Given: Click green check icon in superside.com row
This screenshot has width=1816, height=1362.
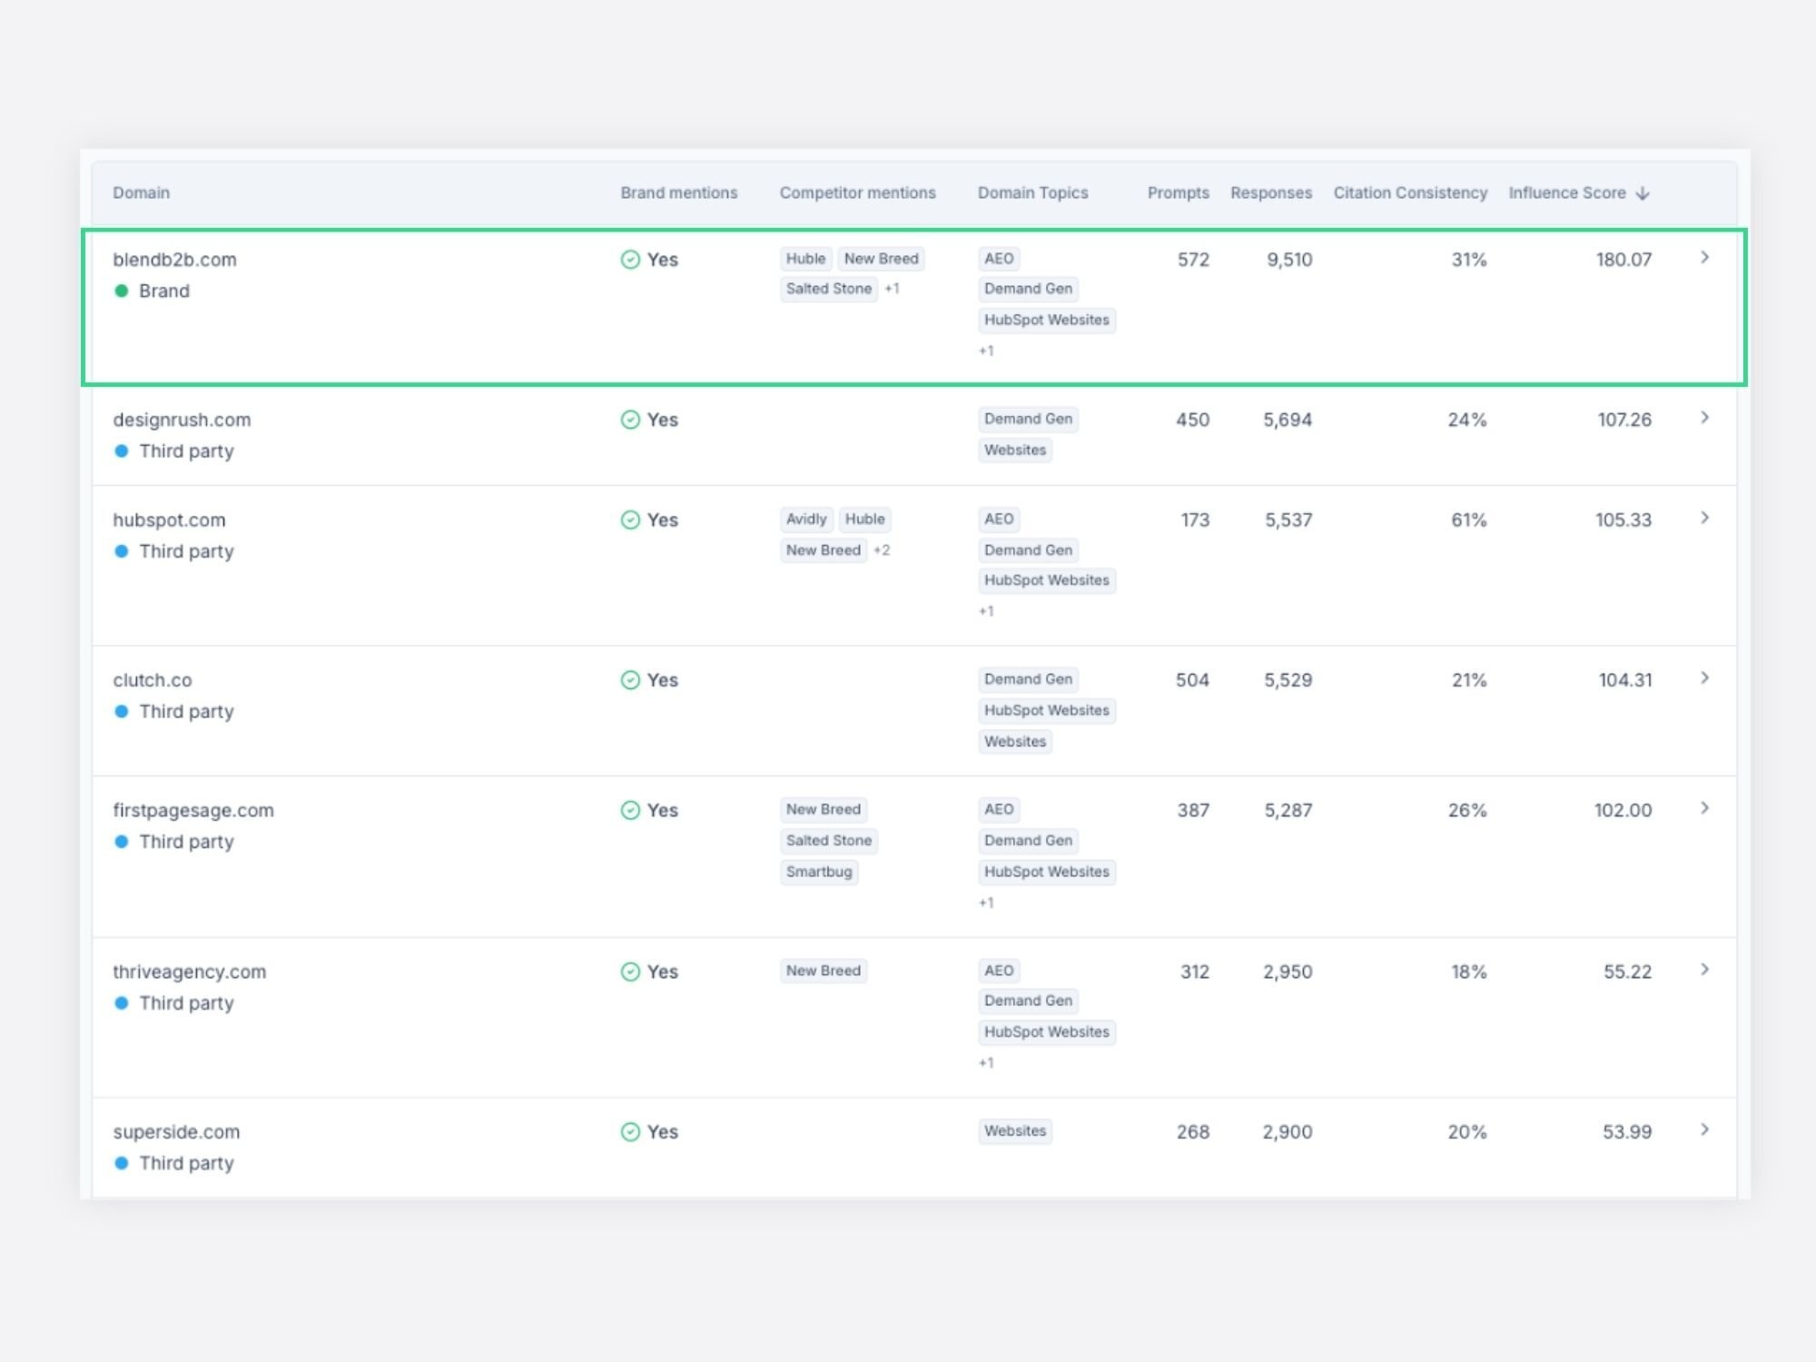Looking at the screenshot, I should pos(630,1131).
